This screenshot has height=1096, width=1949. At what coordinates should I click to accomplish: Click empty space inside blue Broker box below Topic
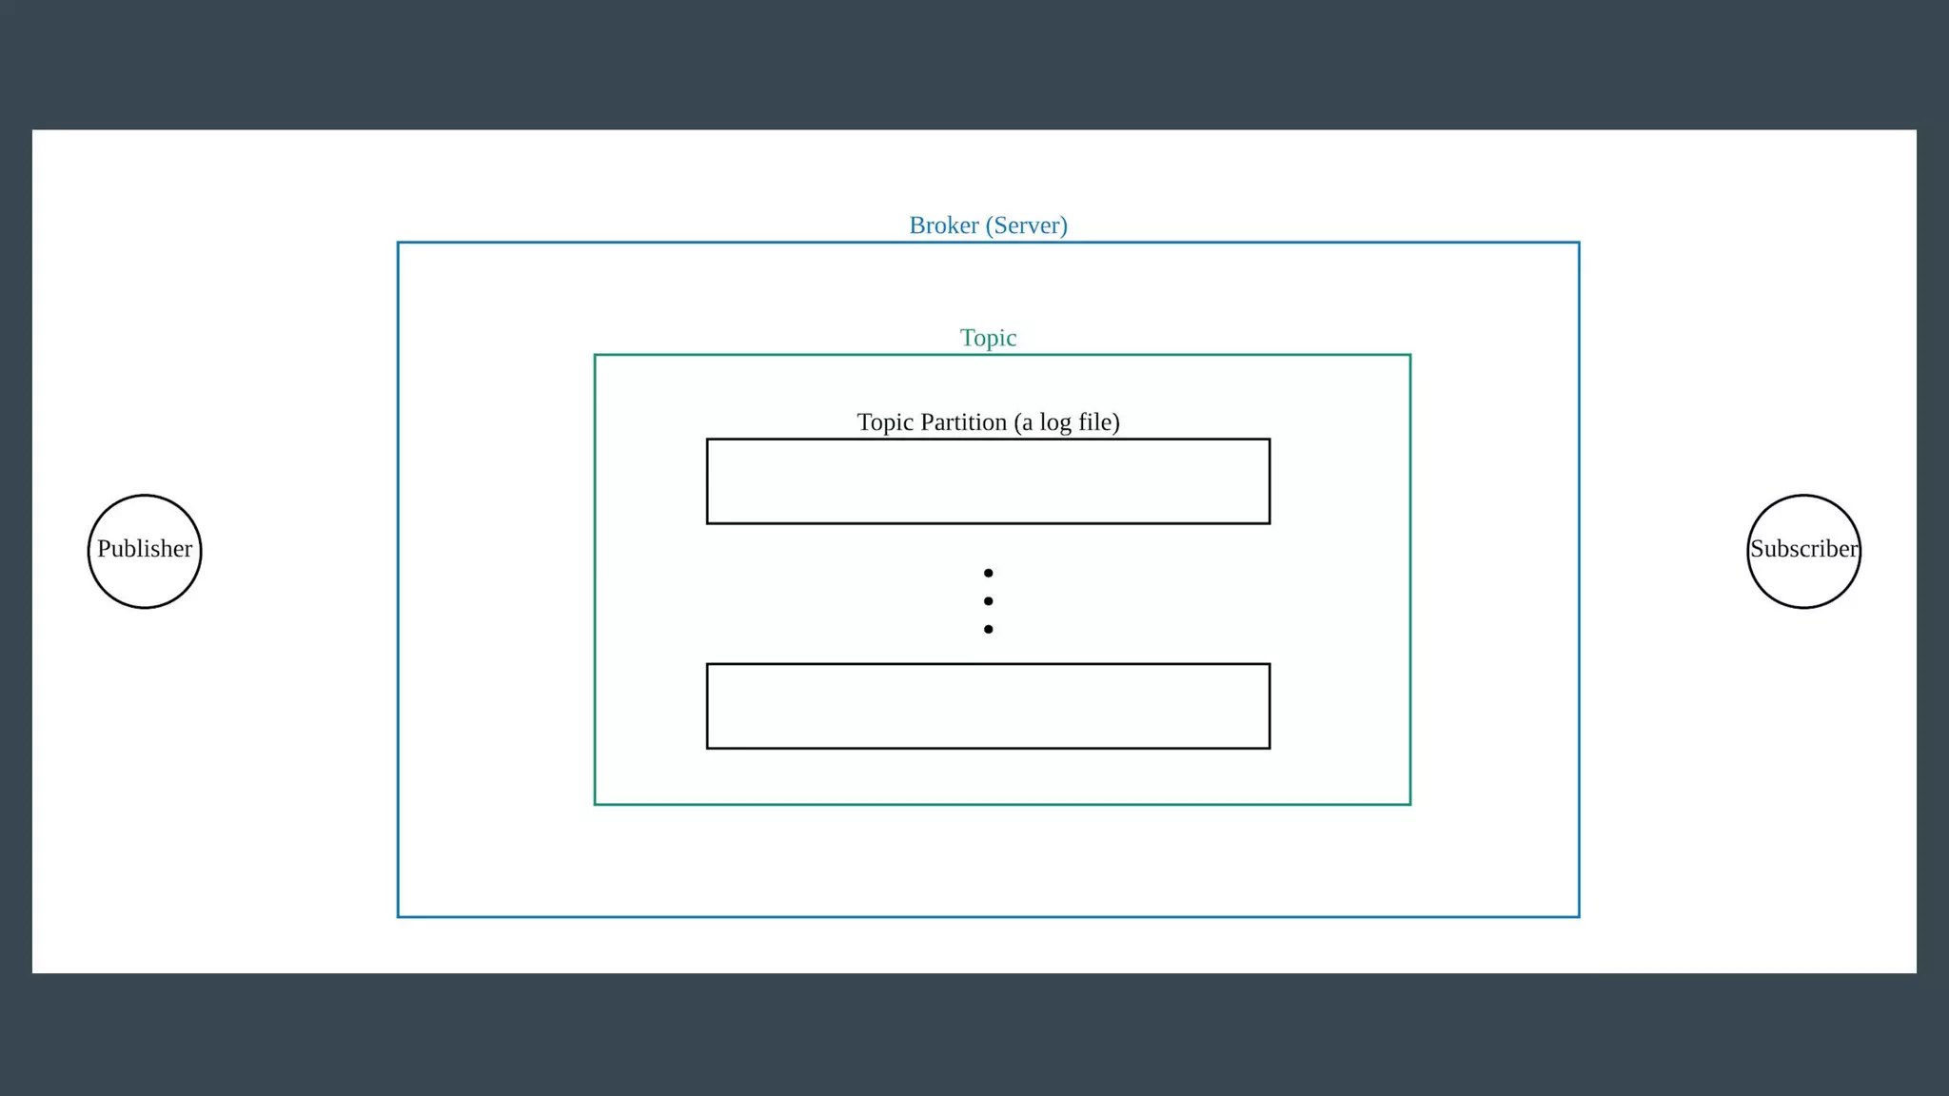point(988,861)
